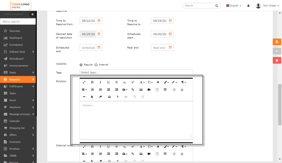
Task: Clear formatting eraser in Solution editor
Action: (x=100, y=97)
